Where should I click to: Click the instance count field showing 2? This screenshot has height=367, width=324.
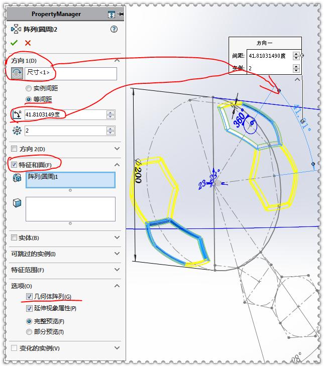(65, 131)
